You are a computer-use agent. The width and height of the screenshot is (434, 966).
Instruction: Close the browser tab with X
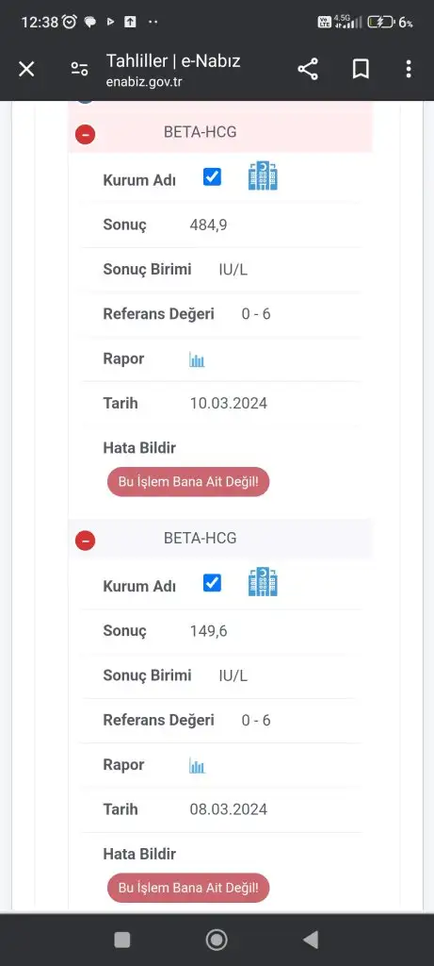pyautogui.click(x=26, y=69)
